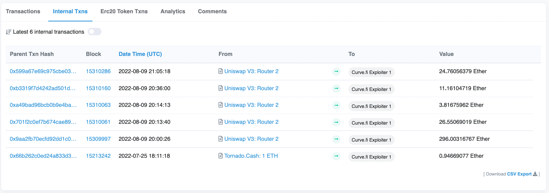
Task: Open Uniswap V3: Router 2 at 20:36:00
Action: click(251, 88)
